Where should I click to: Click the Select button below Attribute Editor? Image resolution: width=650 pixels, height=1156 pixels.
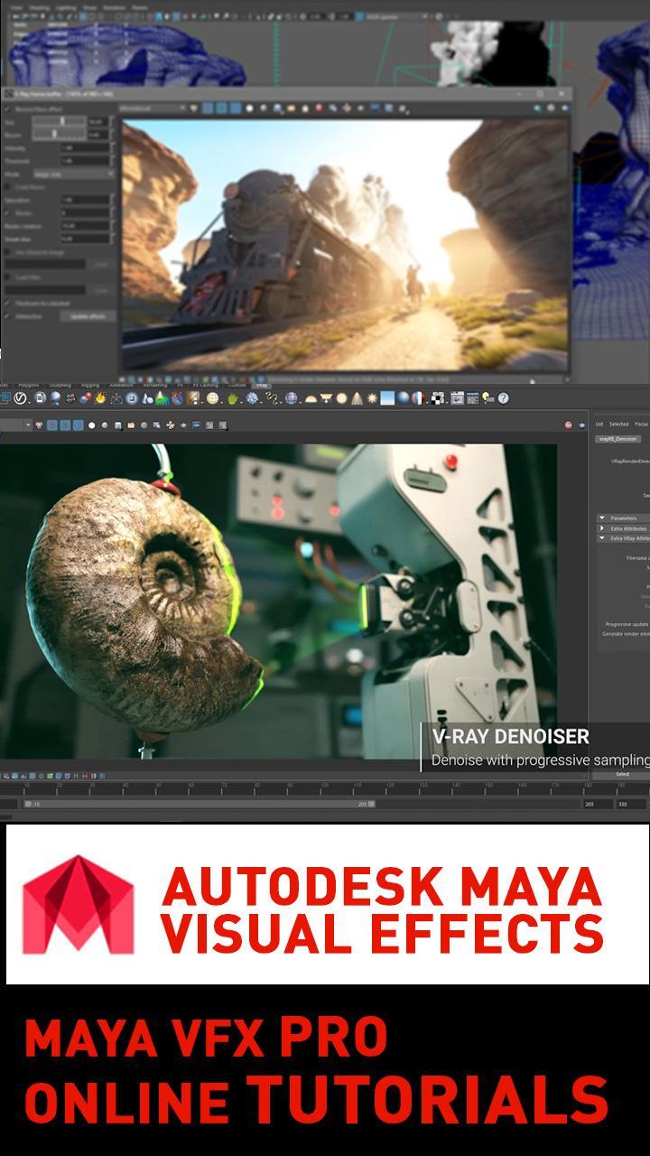(x=621, y=774)
